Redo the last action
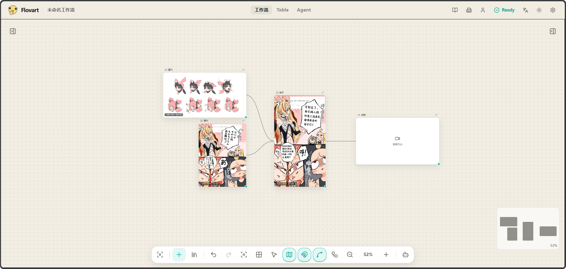This screenshot has height=269, width=566. coord(229,254)
